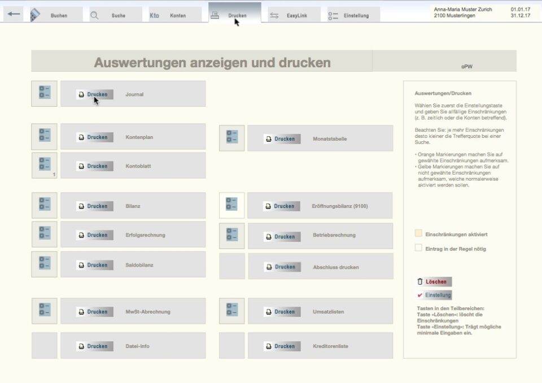Image resolution: width=542 pixels, height=383 pixels.
Task: Open settings icon for Umsatzlisten
Action: pyautogui.click(x=231, y=311)
